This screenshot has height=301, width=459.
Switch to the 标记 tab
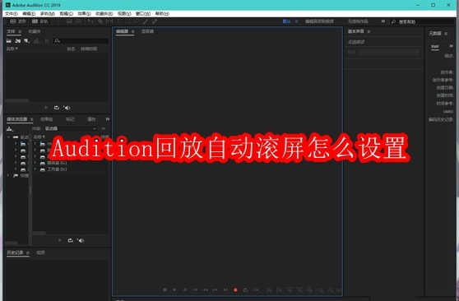[70, 119]
